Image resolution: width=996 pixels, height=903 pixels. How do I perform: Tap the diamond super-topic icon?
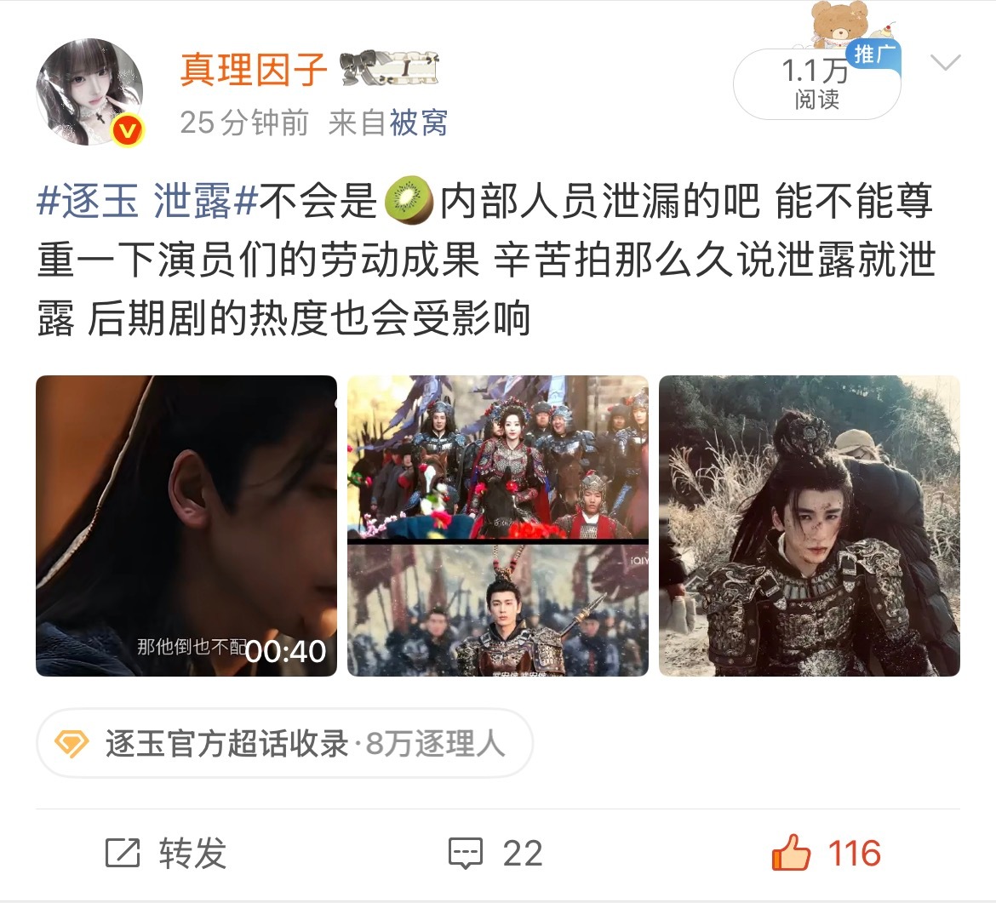[72, 744]
